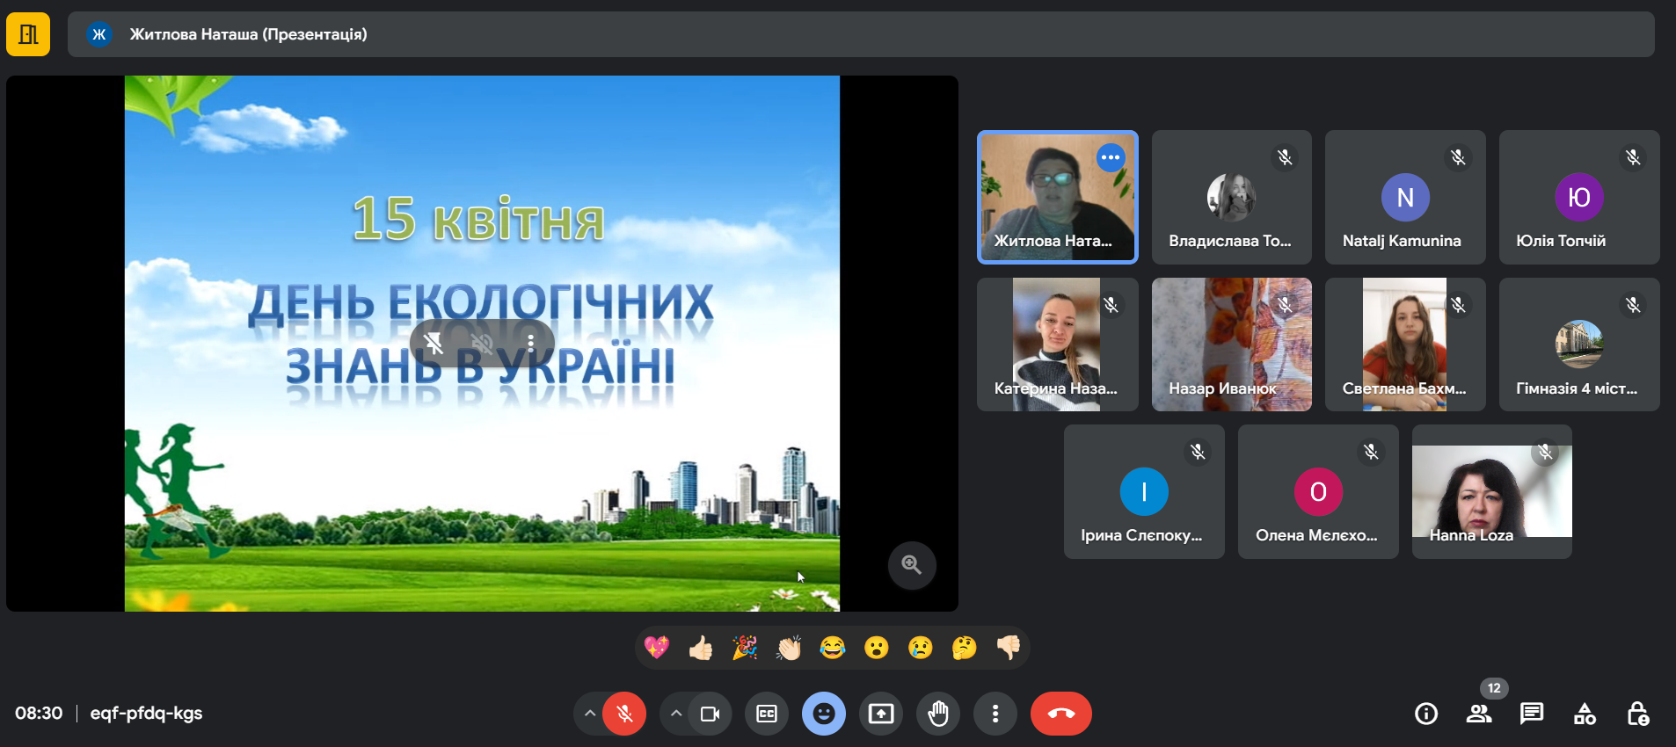Turn on the camera
The width and height of the screenshot is (1676, 747).
click(x=710, y=714)
